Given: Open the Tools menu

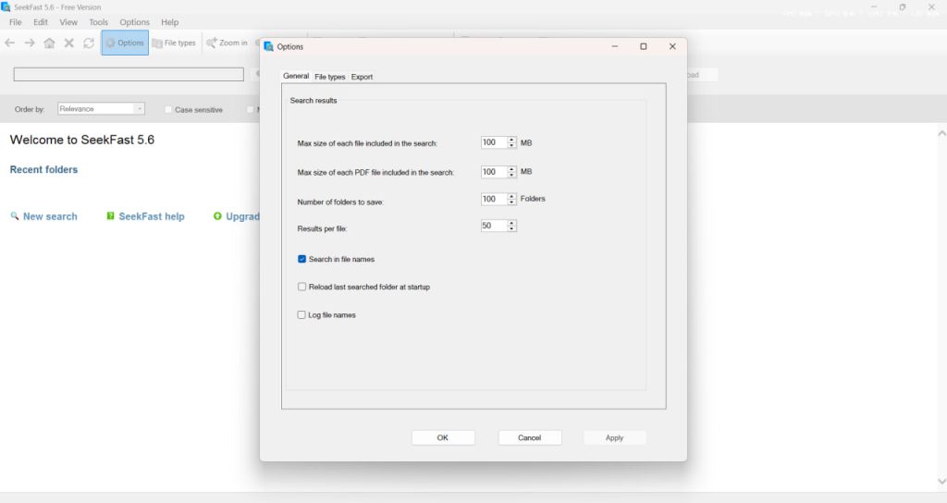Looking at the screenshot, I should click(98, 22).
